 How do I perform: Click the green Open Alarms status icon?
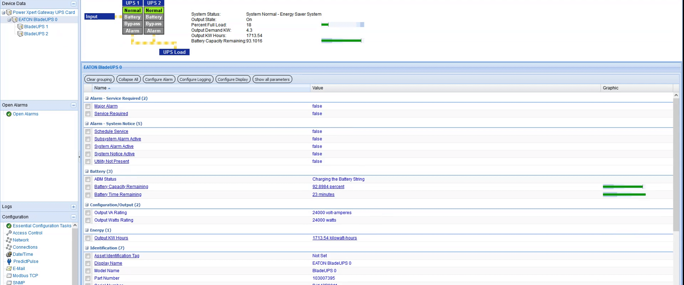pos(9,114)
